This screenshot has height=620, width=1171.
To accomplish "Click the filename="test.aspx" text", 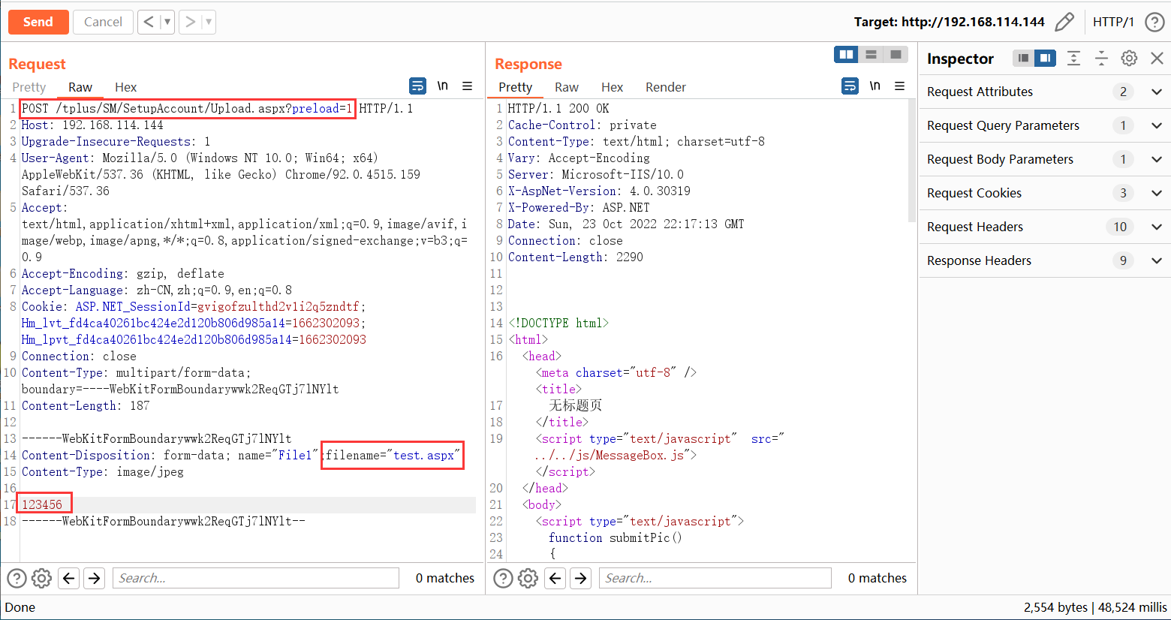I will pos(392,456).
